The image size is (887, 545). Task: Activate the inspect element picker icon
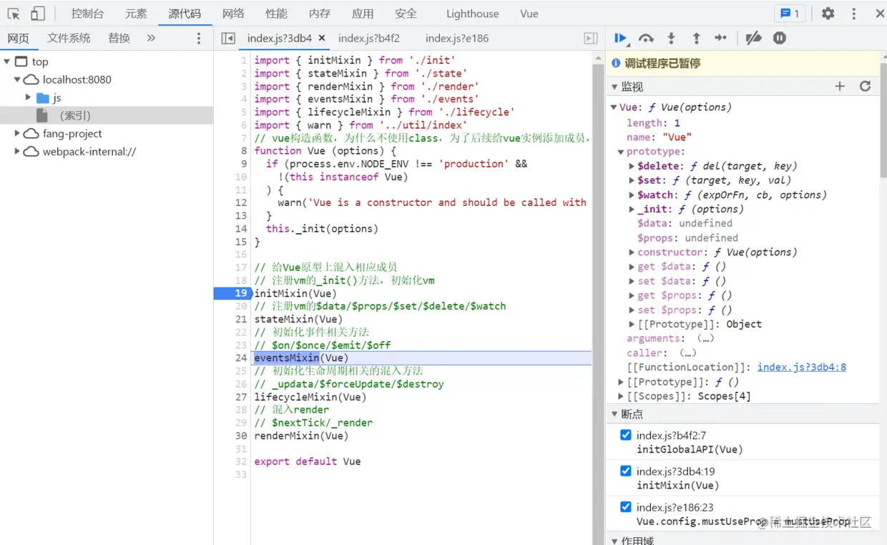click(14, 14)
